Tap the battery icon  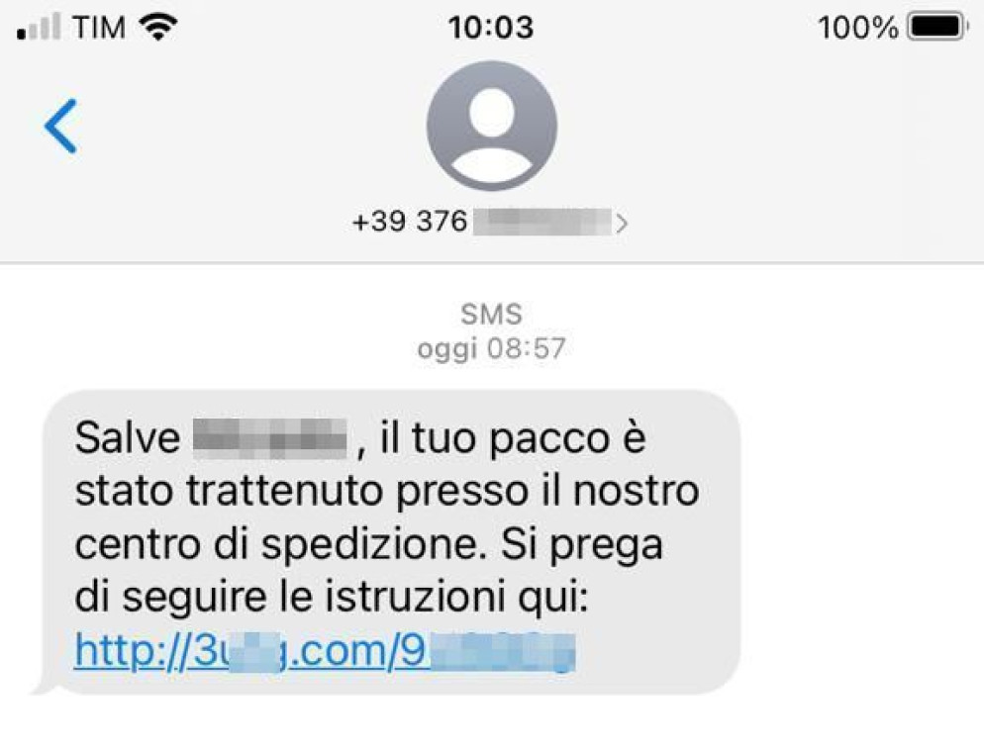pos(937,27)
